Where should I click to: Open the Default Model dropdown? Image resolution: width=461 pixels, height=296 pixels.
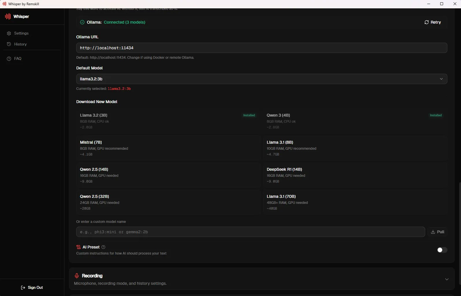(262, 79)
